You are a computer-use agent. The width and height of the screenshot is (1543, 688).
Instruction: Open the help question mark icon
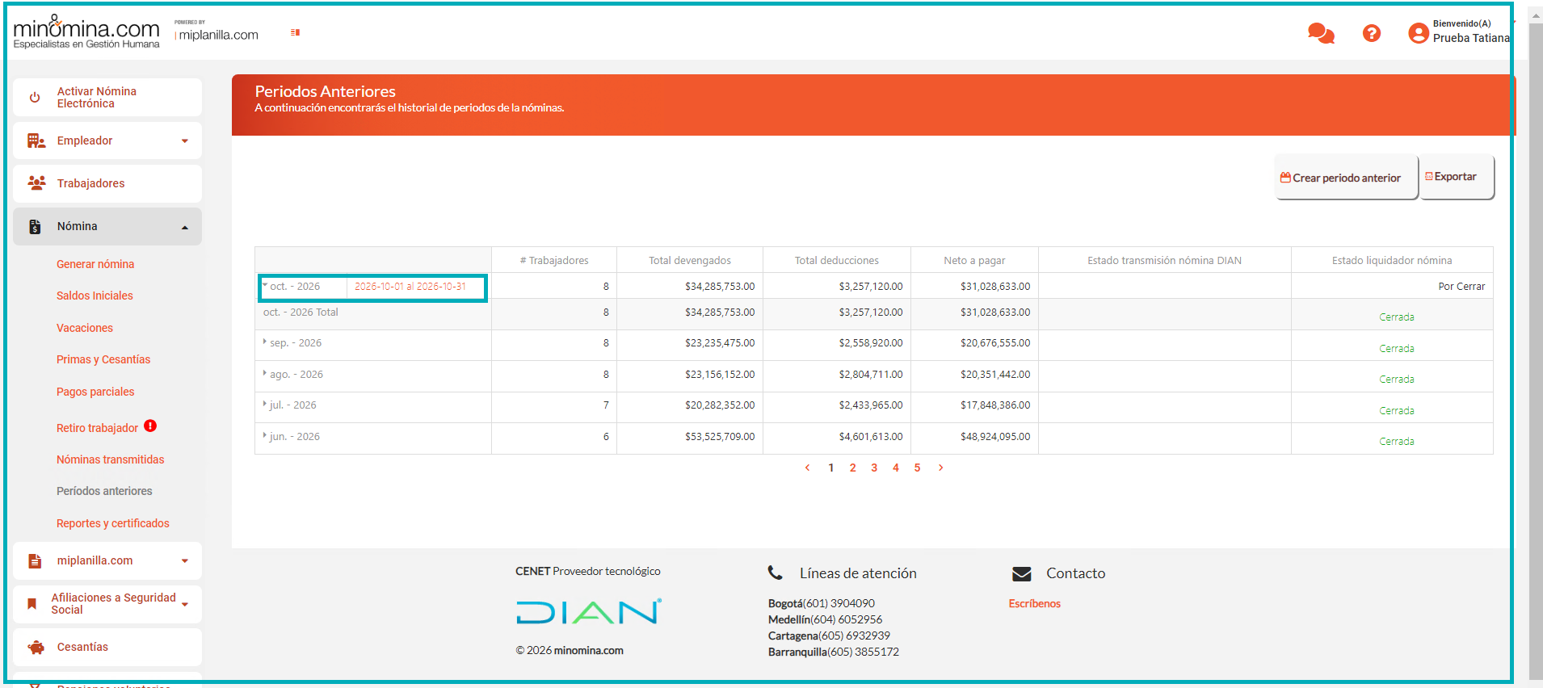(x=1372, y=33)
